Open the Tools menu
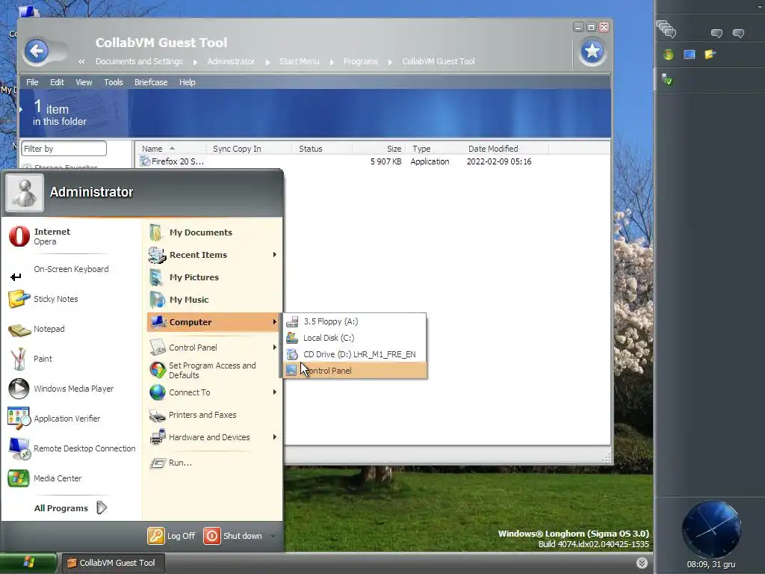 pos(114,82)
